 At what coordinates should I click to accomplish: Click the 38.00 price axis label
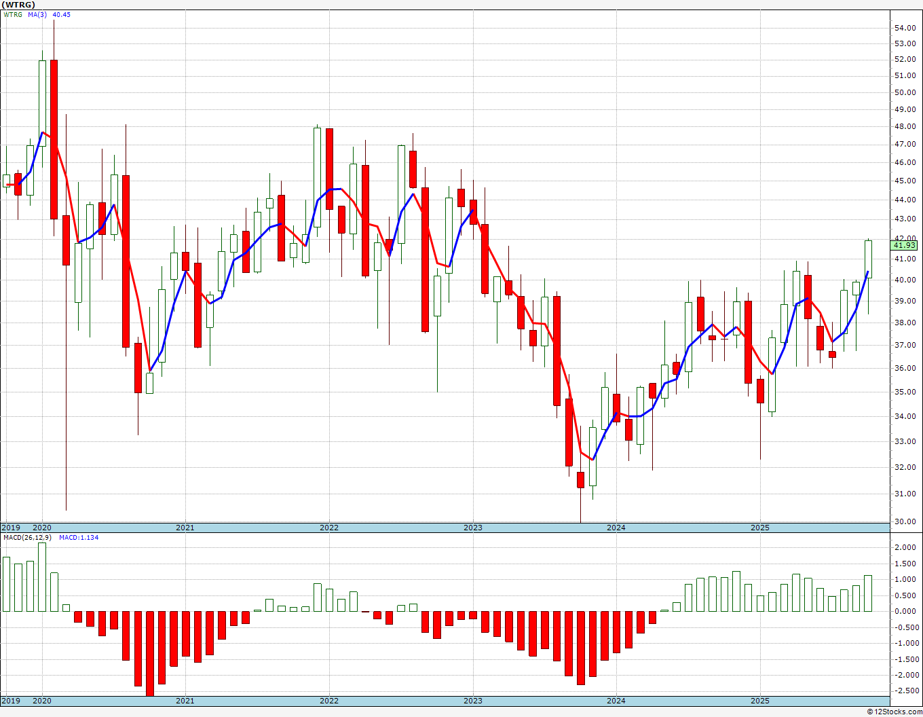click(905, 323)
